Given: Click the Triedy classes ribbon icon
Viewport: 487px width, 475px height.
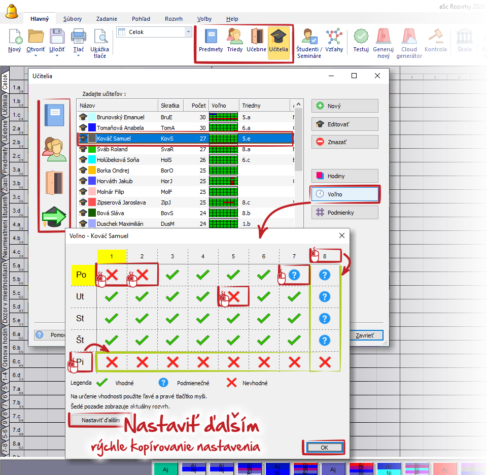Looking at the screenshot, I should pos(234,41).
